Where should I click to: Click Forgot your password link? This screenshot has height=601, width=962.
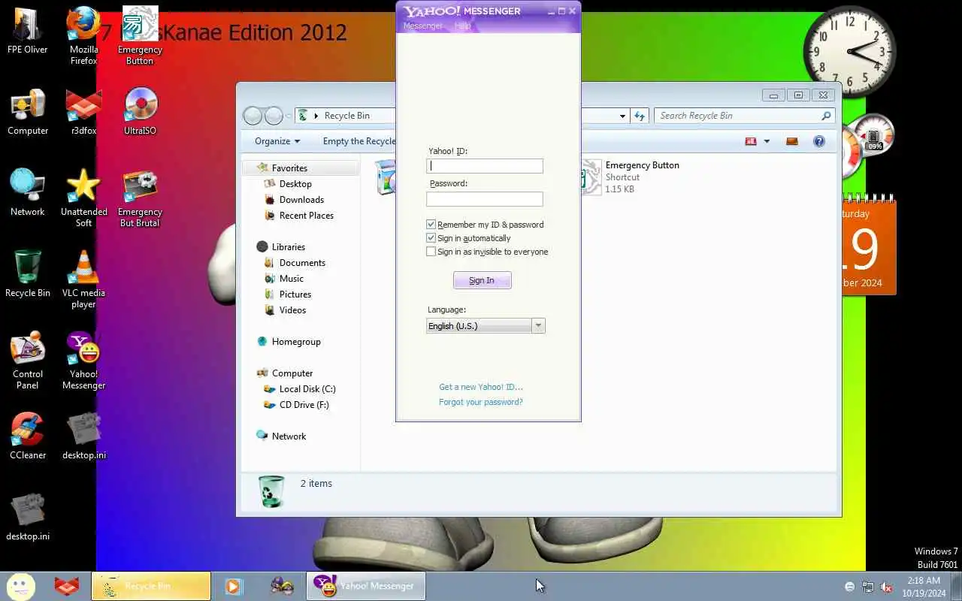click(481, 402)
